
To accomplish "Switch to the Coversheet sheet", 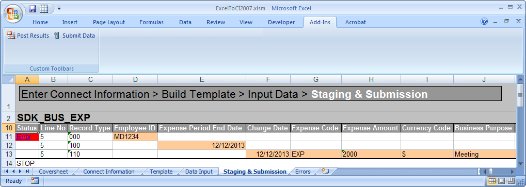I will click(x=53, y=172).
